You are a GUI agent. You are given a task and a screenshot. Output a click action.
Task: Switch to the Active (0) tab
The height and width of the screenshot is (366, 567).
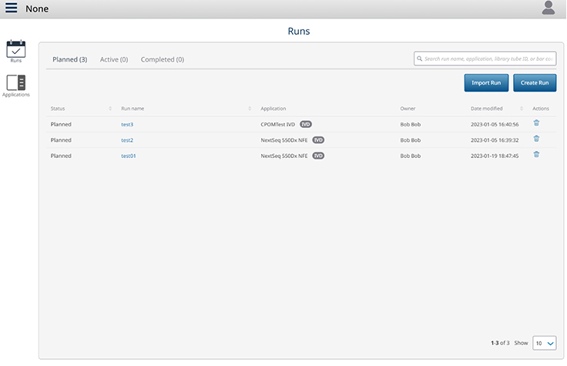tap(113, 59)
